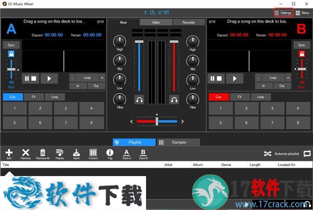Click the Remove track X icon
This screenshot has width=313, height=210.
[26, 154]
